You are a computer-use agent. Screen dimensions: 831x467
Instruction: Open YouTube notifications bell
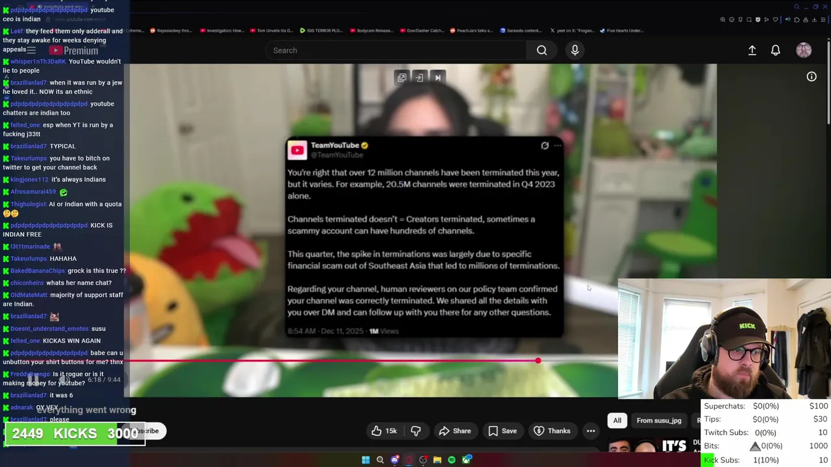point(775,50)
